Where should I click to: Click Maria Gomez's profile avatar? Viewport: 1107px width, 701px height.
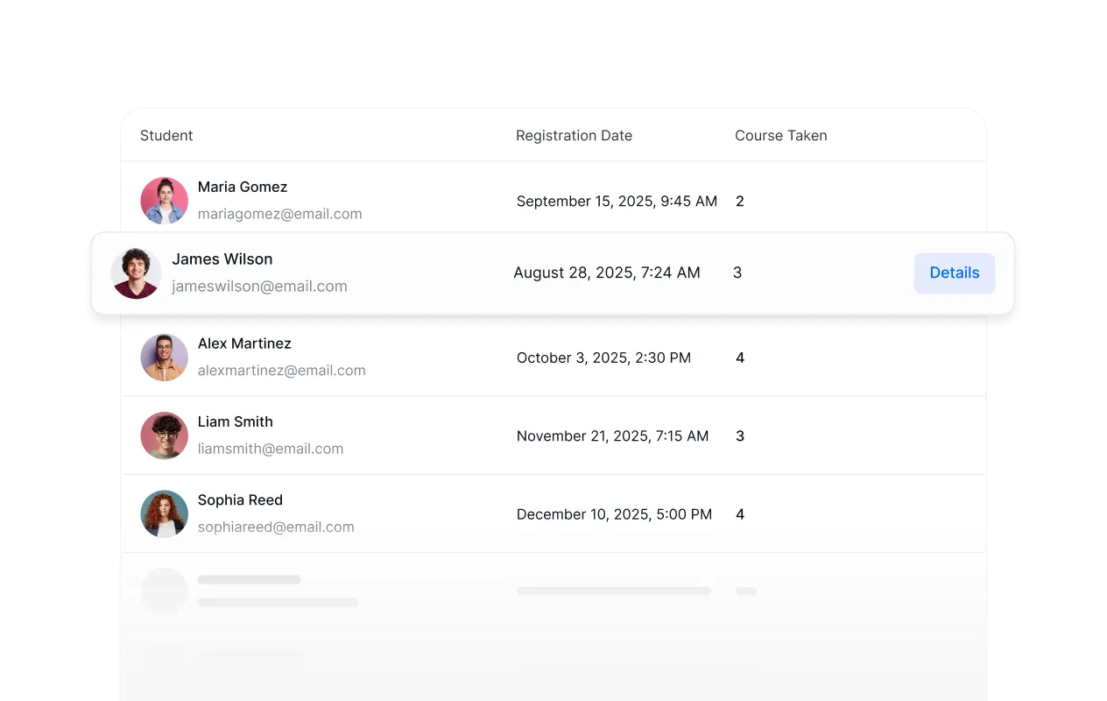click(165, 201)
